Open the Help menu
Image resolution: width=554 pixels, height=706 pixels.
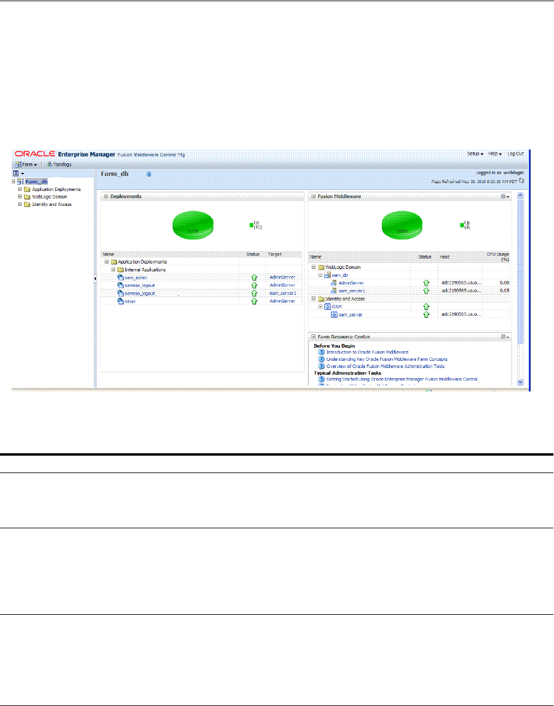495,154
